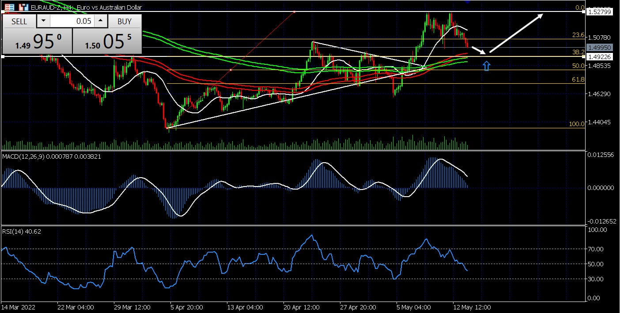Click the current price label 1.49950
The height and width of the screenshot is (313, 620).
point(599,47)
